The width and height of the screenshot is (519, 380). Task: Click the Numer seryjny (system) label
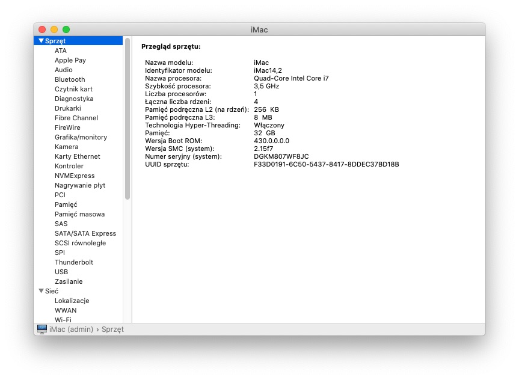pos(183,156)
